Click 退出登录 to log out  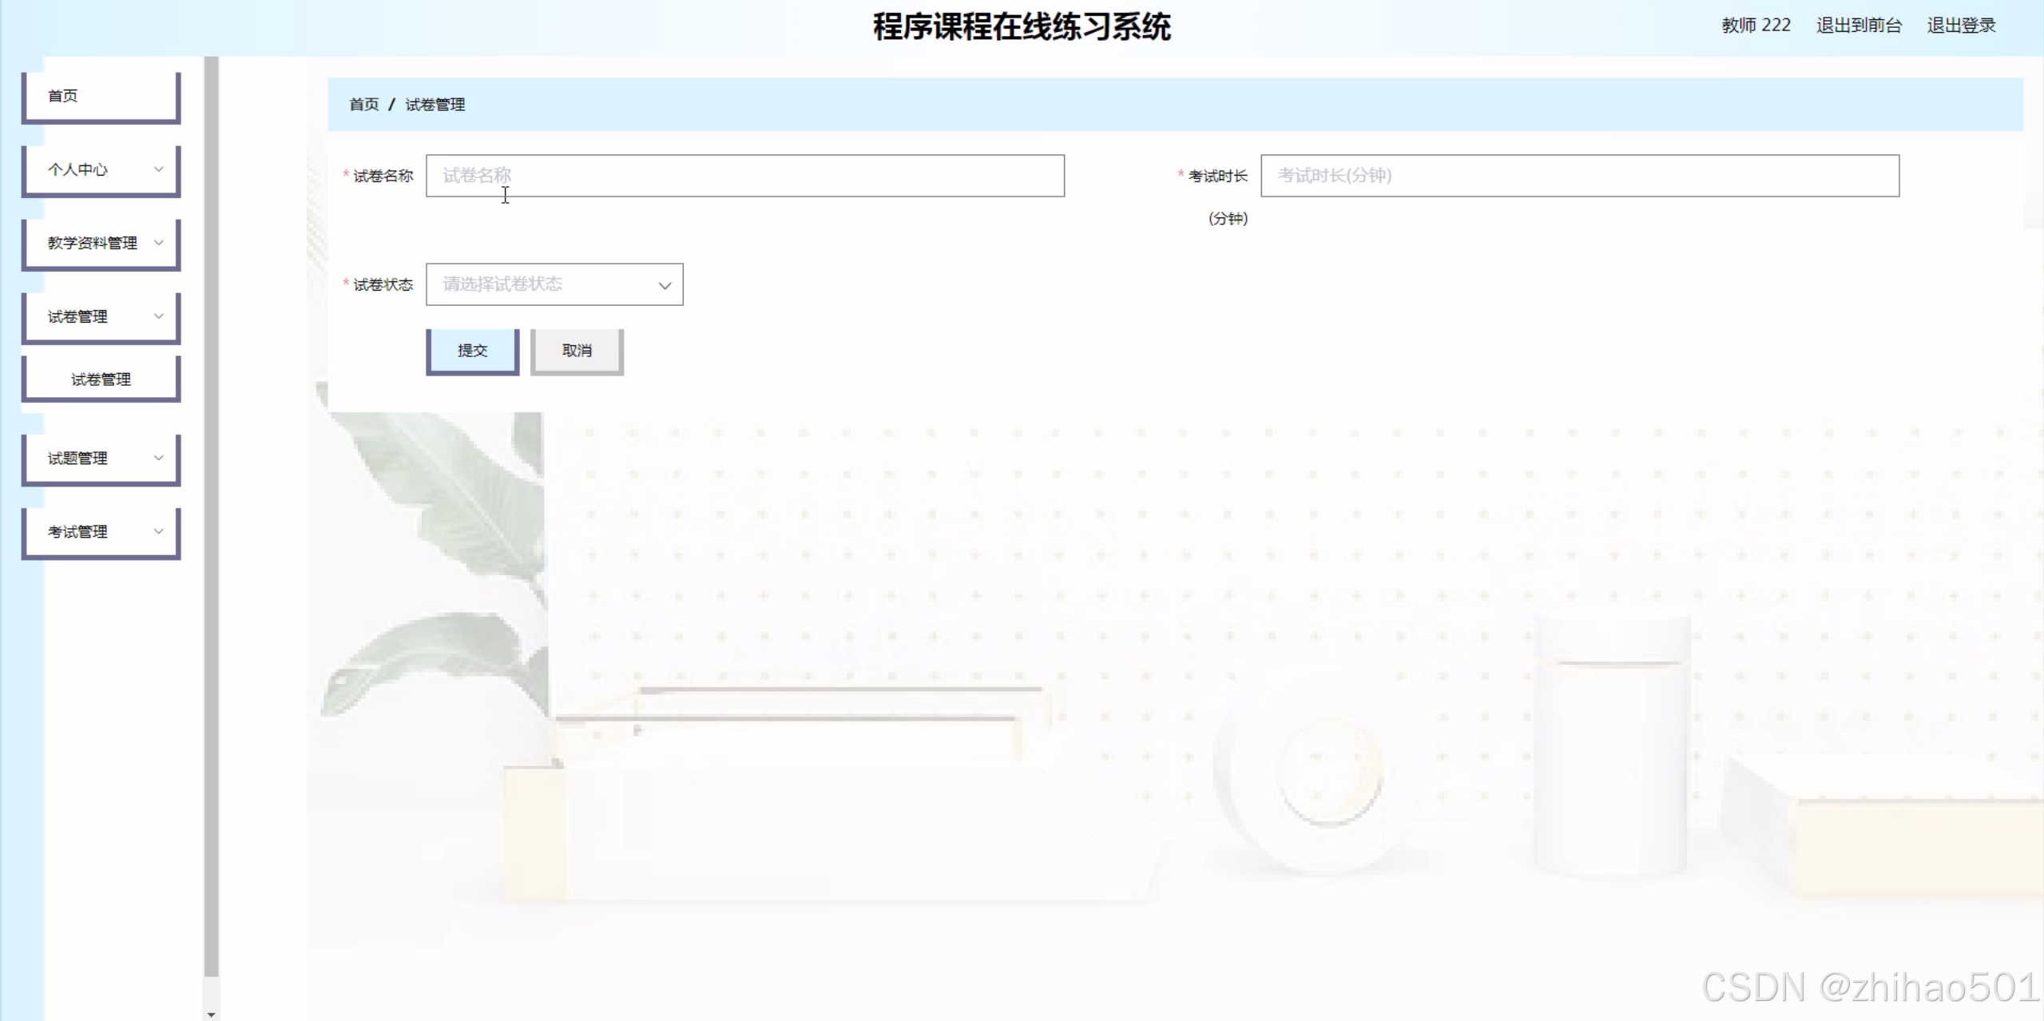pyautogui.click(x=1960, y=26)
